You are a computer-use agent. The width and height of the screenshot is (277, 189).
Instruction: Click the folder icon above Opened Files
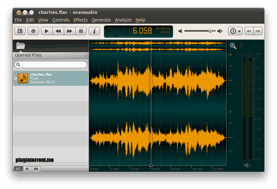pos(21,46)
